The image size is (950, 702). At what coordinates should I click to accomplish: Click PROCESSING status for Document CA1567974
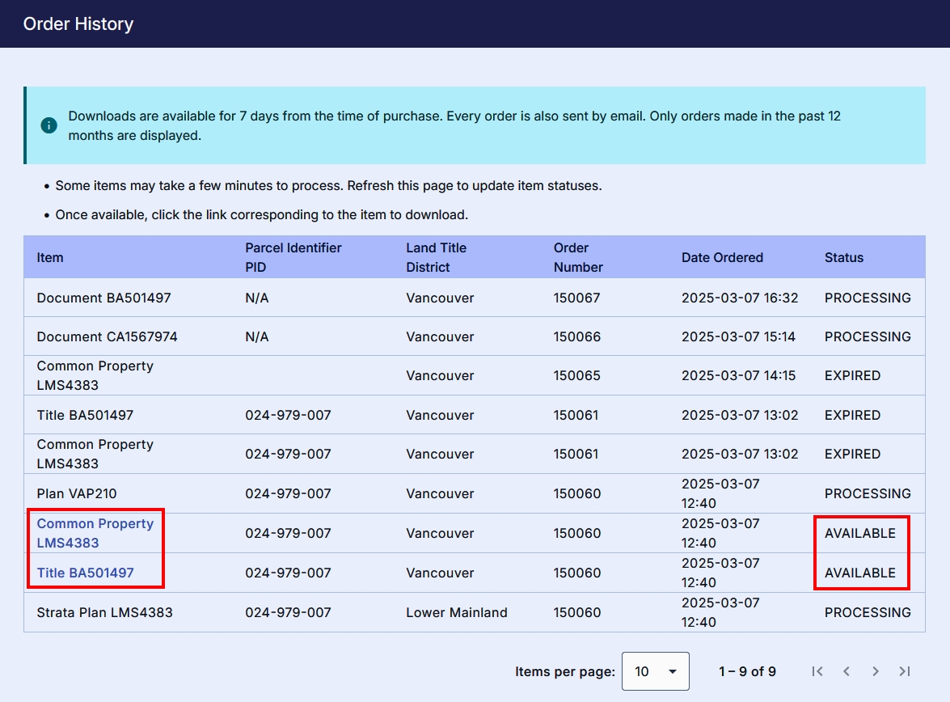(x=868, y=336)
